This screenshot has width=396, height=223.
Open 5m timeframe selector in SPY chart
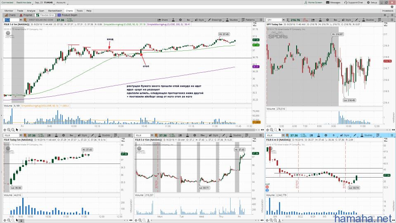(x=335, y=20)
